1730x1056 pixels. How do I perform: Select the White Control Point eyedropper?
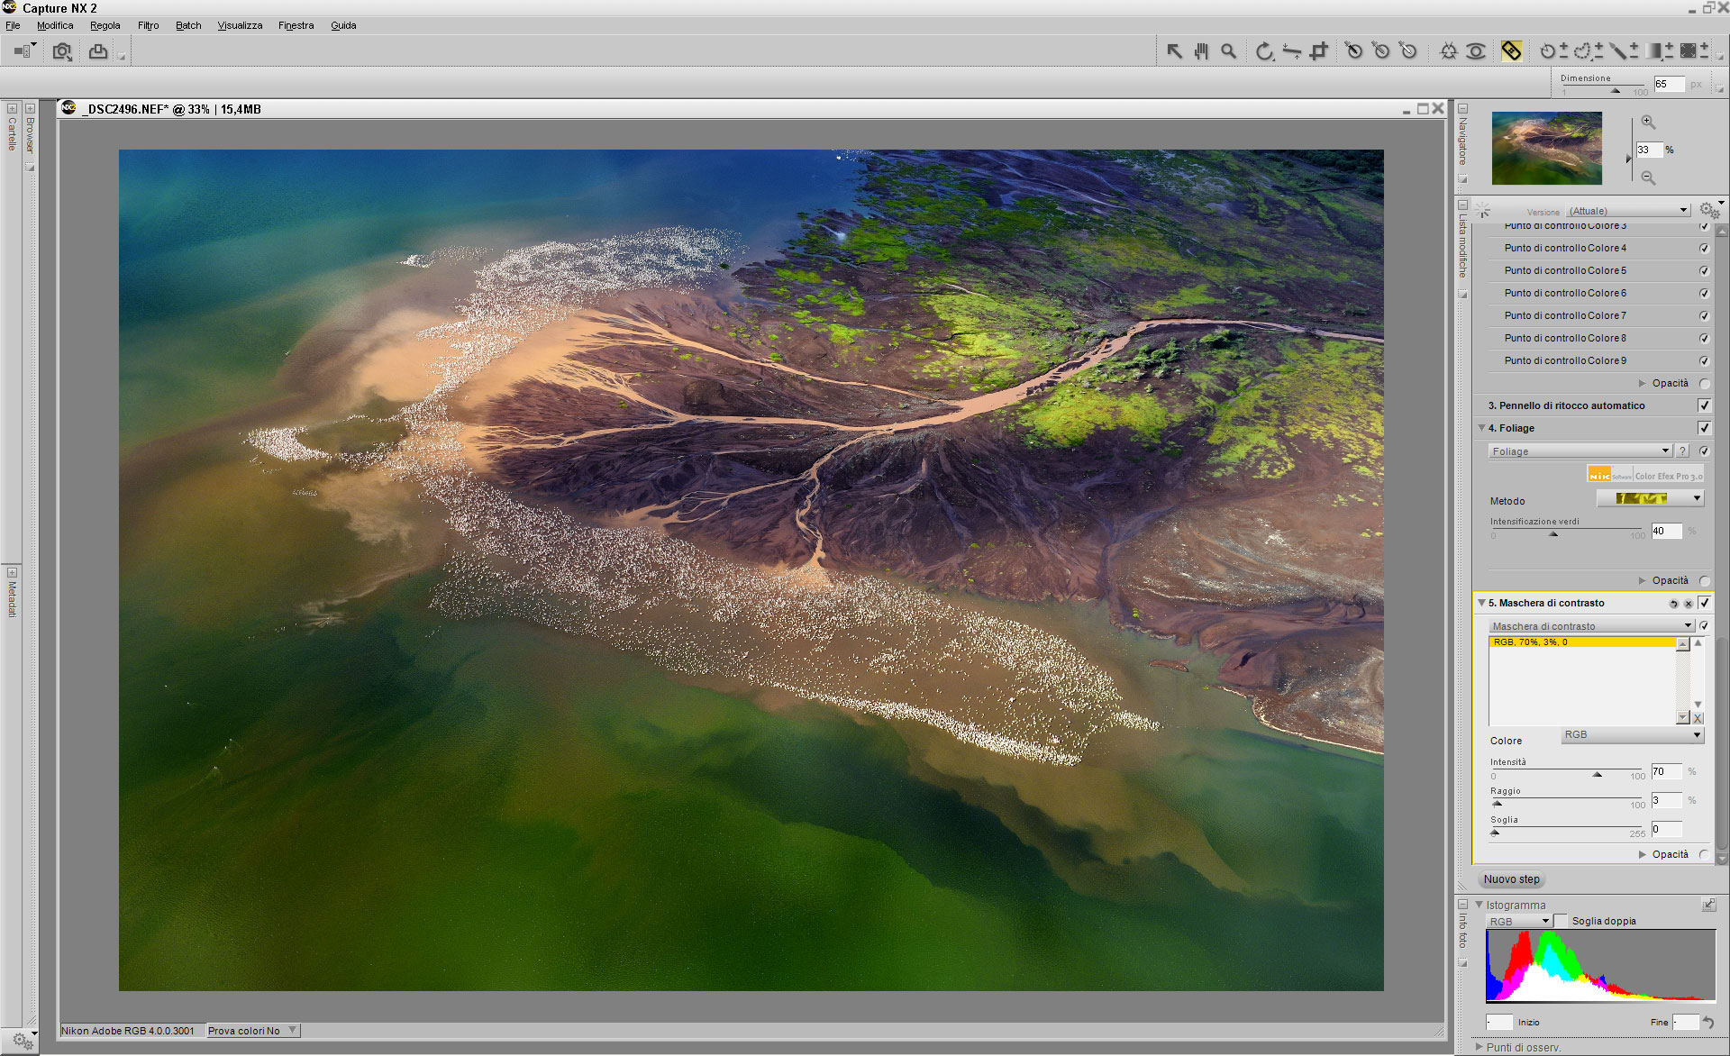tap(1409, 51)
